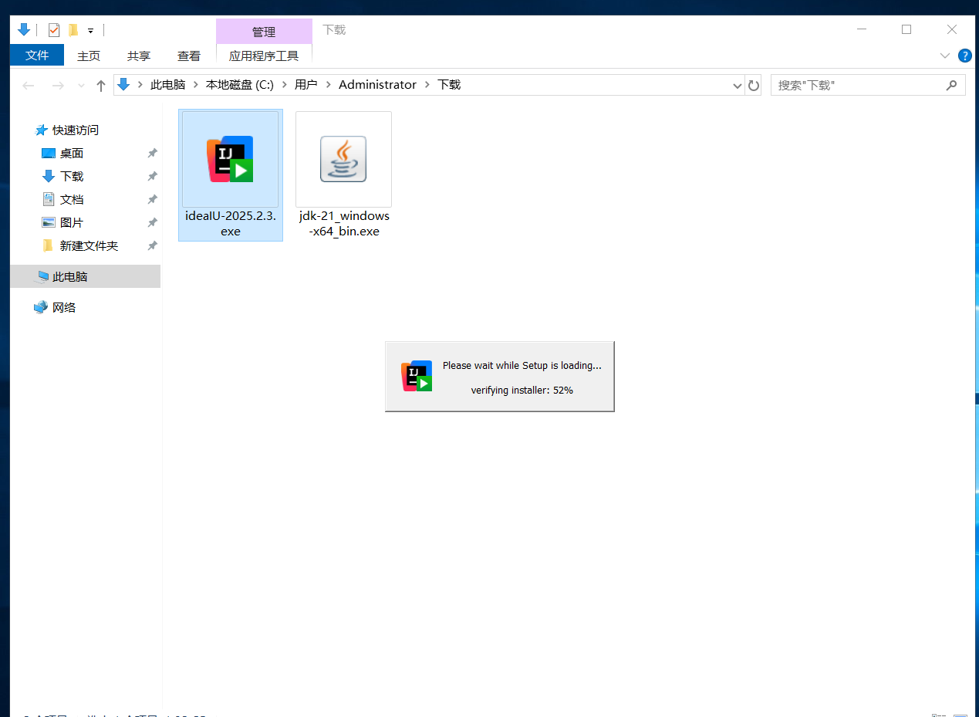Click the refresh icon beside the address bar
The image size is (979, 717).
tap(754, 85)
